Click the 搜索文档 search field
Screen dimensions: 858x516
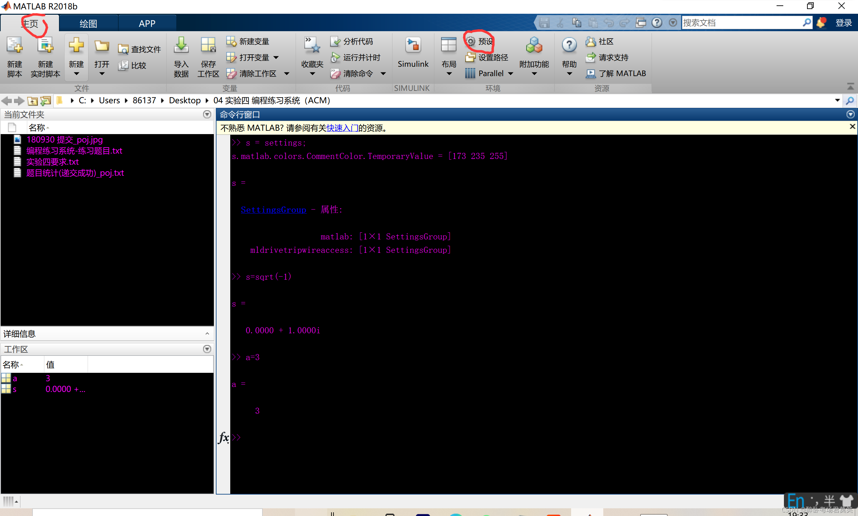click(742, 22)
